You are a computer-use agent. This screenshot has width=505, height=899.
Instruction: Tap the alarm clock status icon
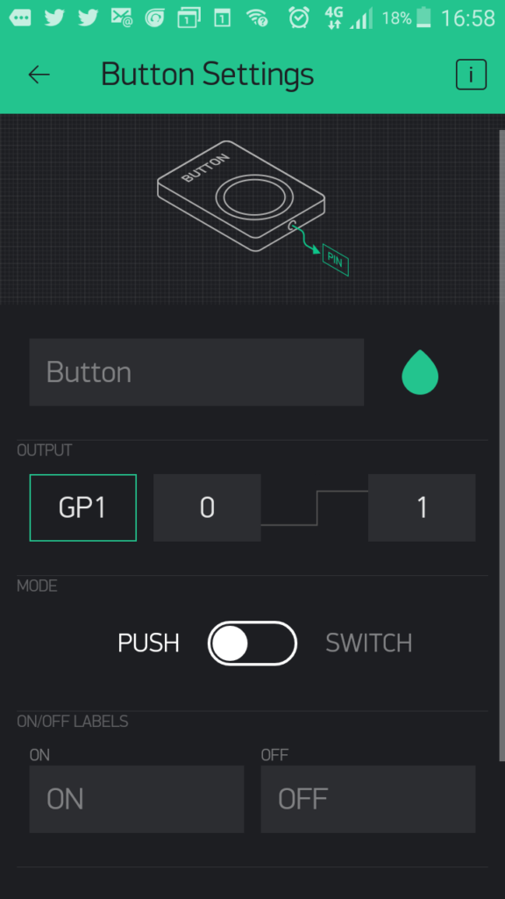click(x=299, y=18)
